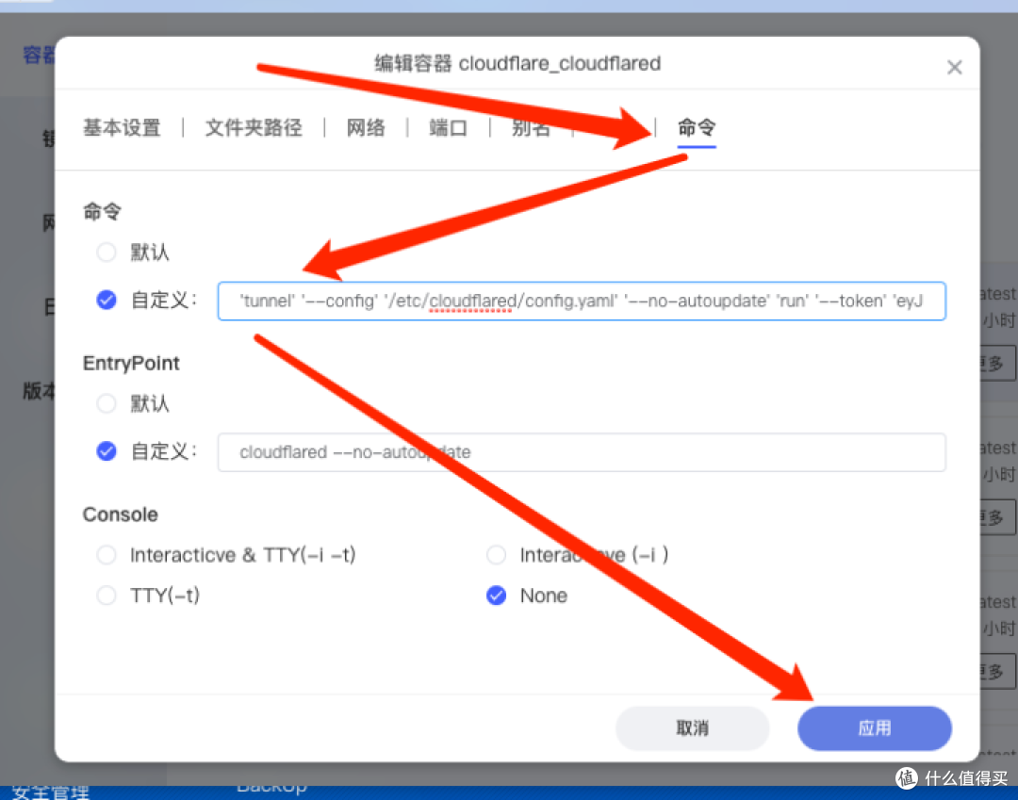
Task: Open the 别名 tab
Action: [531, 127]
